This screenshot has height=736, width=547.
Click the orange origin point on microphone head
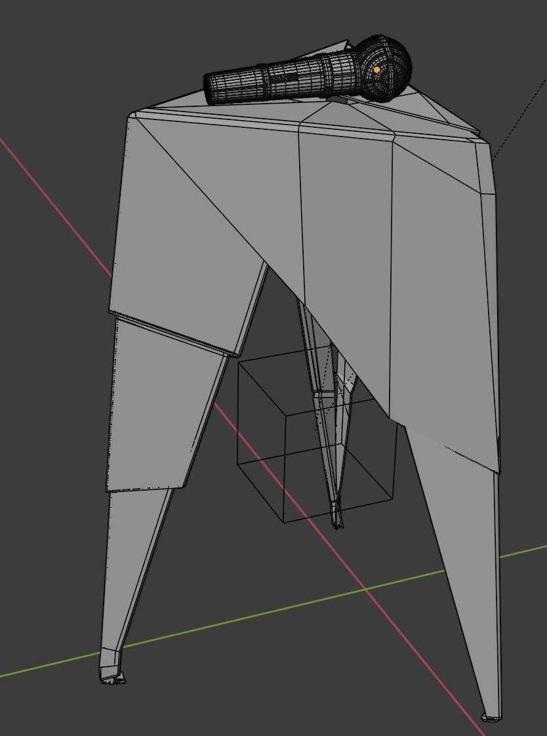[376, 70]
